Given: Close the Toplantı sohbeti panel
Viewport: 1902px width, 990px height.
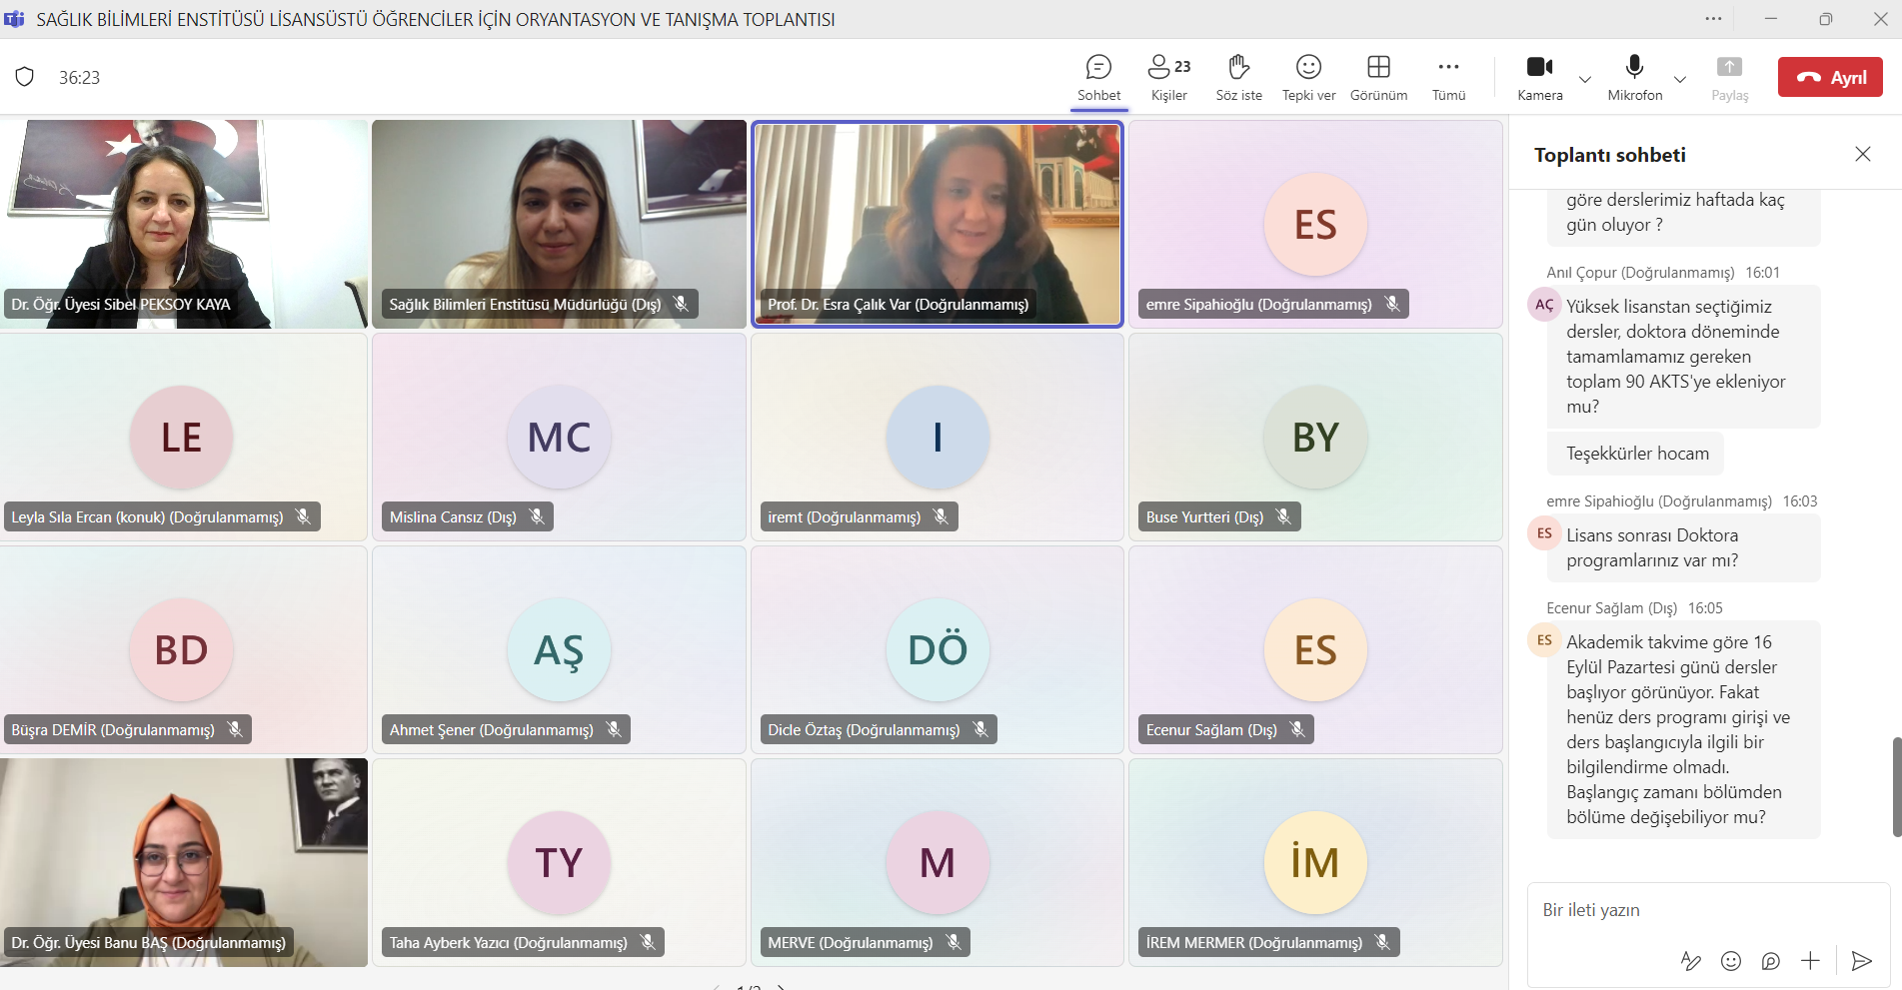Looking at the screenshot, I should point(1863,154).
